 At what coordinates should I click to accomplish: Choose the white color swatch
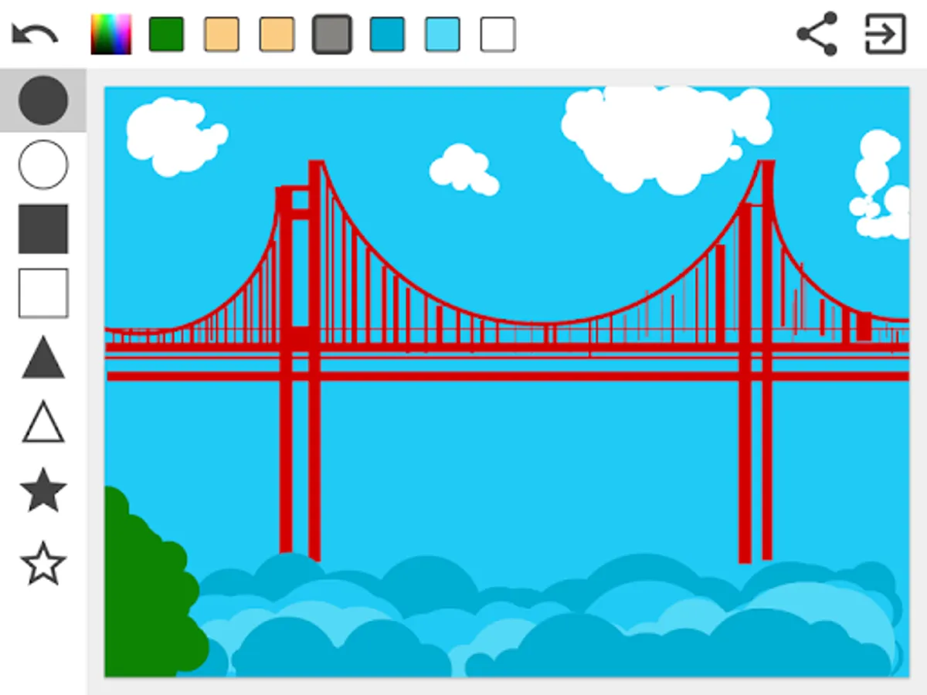coord(497,35)
